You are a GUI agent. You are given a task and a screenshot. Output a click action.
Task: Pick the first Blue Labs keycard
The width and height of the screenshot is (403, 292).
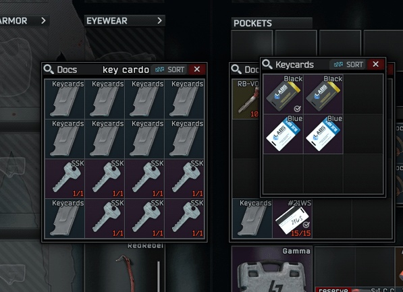(284, 134)
